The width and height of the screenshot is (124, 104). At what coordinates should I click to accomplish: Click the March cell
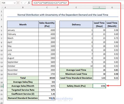[x=23, y=38]
